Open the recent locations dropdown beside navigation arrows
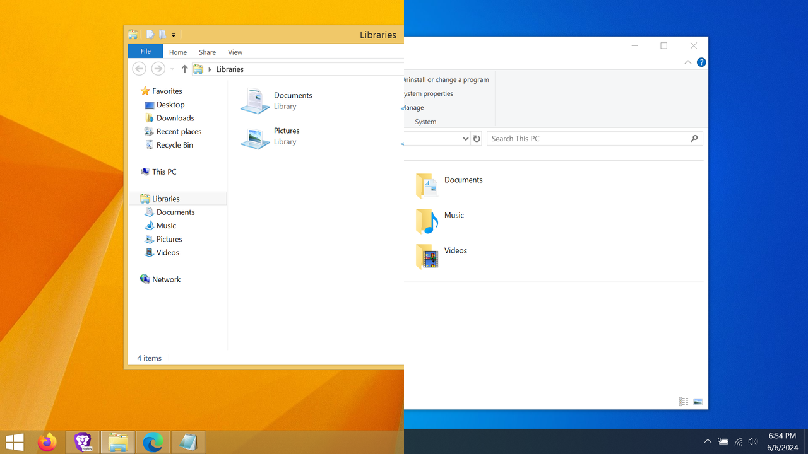 click(x=172, y=69)
